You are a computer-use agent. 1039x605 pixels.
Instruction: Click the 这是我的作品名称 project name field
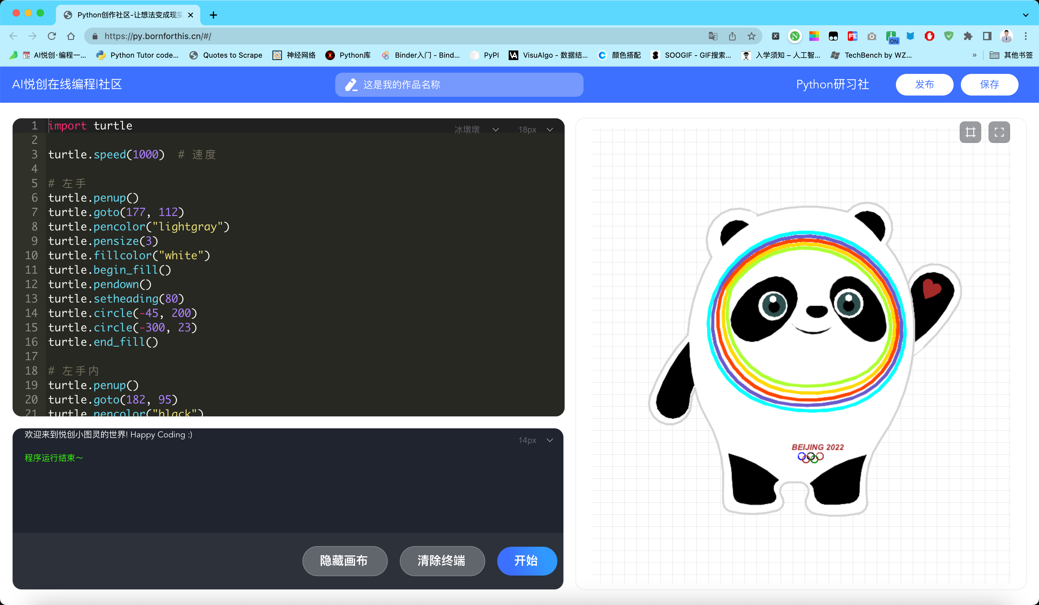click(x=459, y=85)
